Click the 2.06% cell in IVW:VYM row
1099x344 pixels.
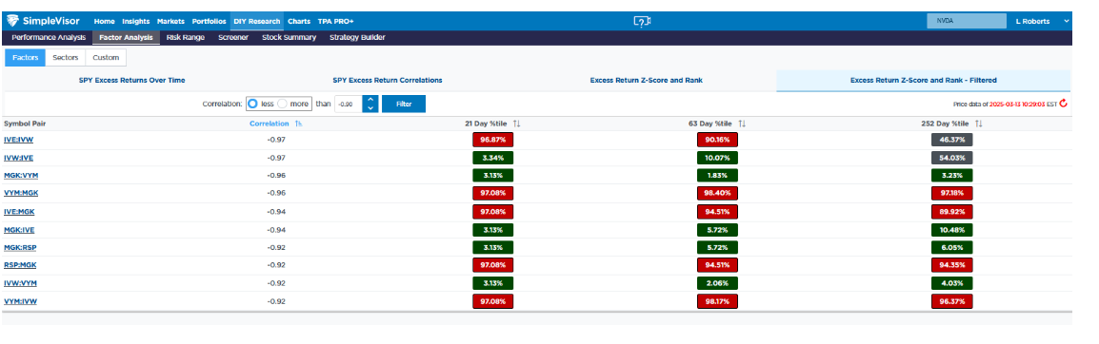tap(718, 283)
